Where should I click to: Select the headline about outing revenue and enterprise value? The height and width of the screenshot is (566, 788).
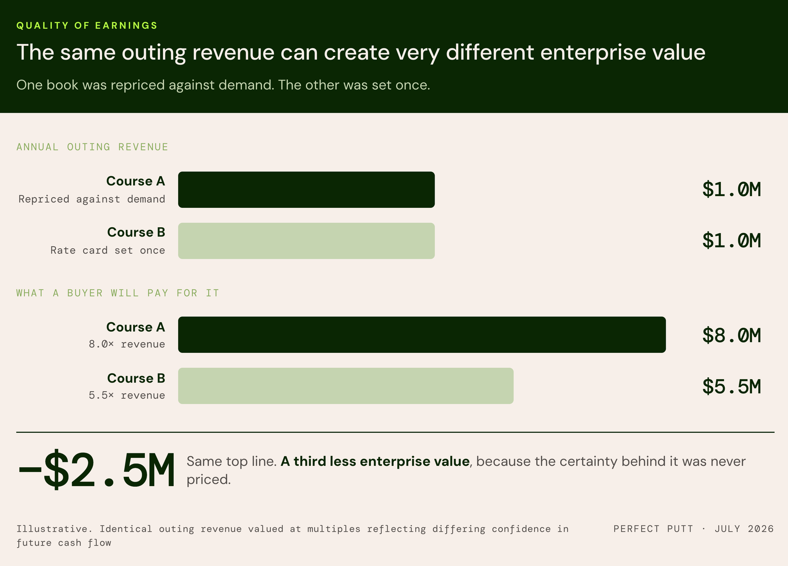361,52
